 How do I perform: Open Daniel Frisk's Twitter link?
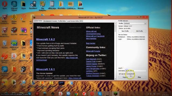point(91,61)
